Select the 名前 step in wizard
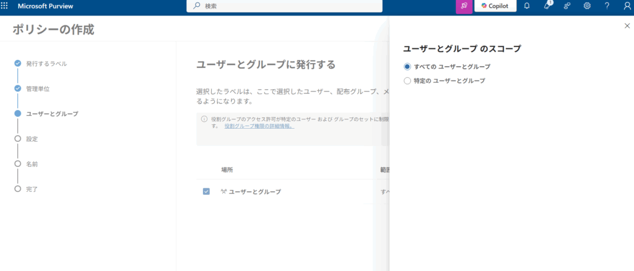This screenshot has width=634, height=271. tap(32, 164)
